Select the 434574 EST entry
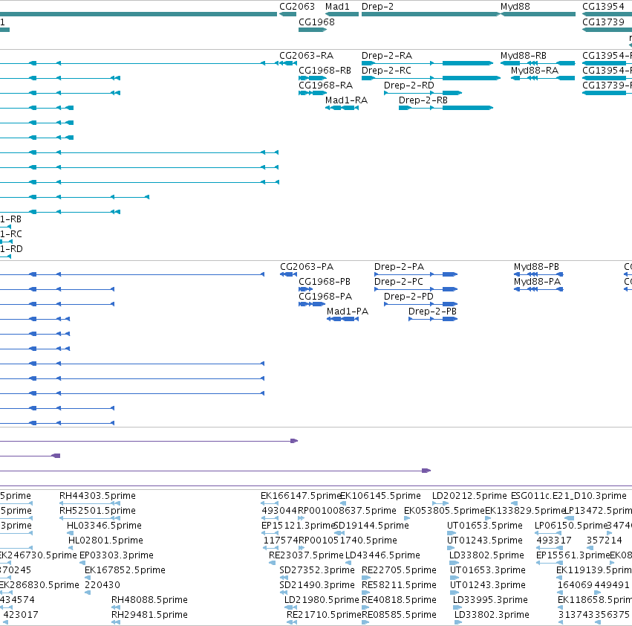632x626 pixels. [17, 600]
